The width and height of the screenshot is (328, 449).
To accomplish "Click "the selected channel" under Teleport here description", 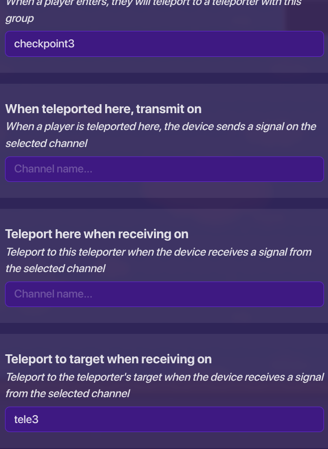I will pos(55,269).
